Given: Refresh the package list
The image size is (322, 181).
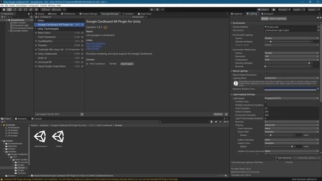Looking at the screenshot, I should click(82, 114).
